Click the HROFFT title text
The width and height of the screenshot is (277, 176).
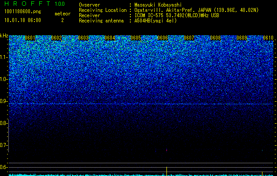[27, 4]
